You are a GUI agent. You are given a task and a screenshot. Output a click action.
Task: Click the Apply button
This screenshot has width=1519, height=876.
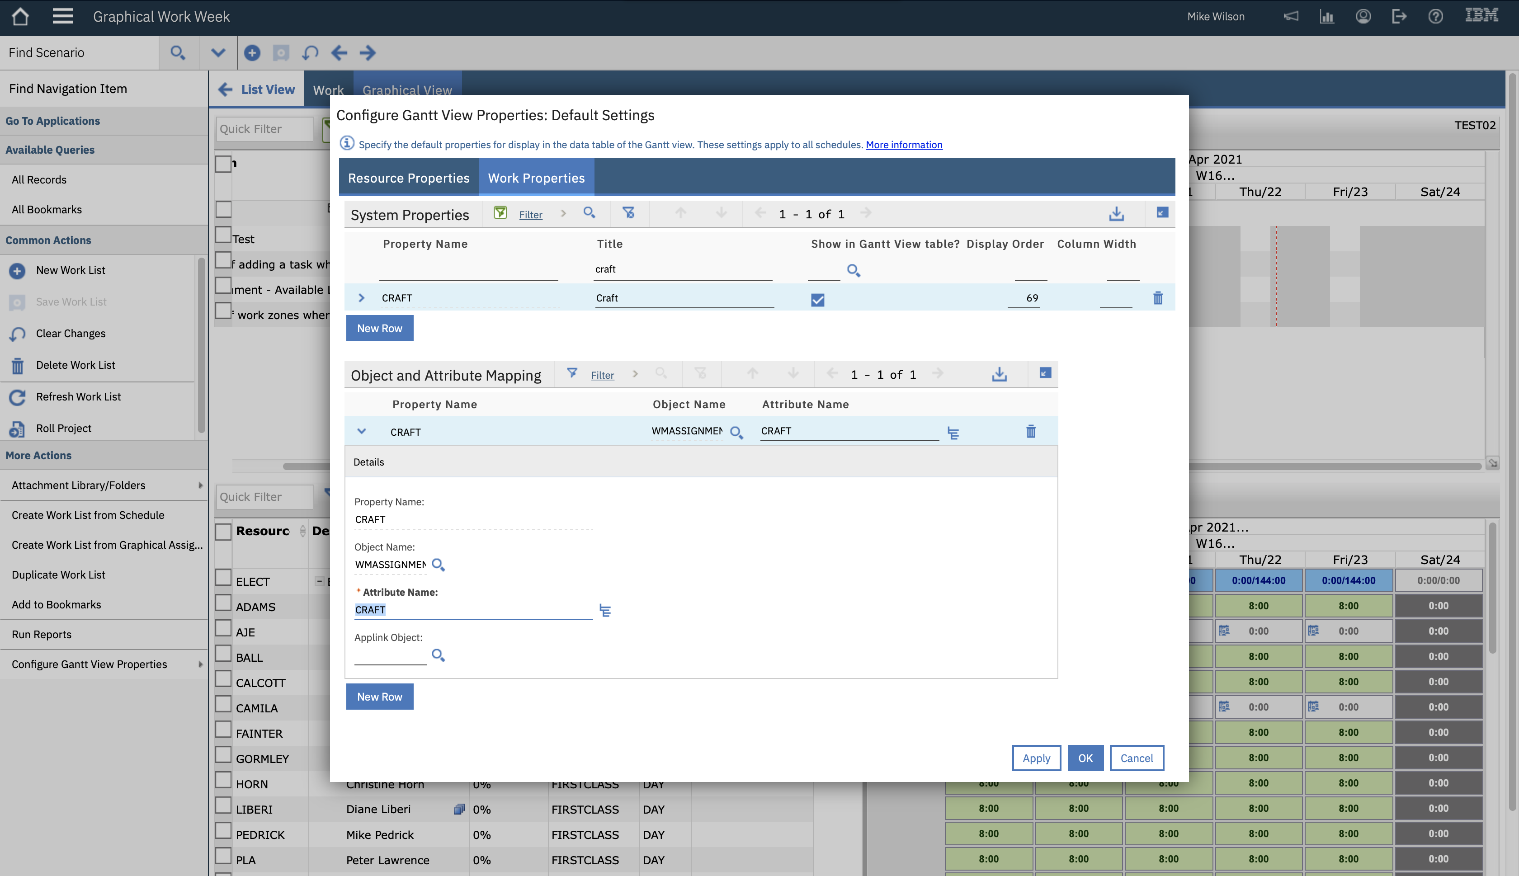tap(1036, 758)
